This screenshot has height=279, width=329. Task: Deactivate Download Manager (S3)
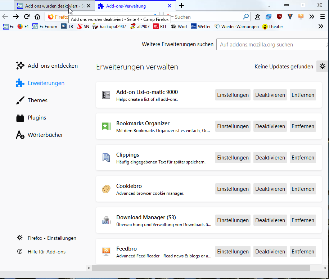270,220
